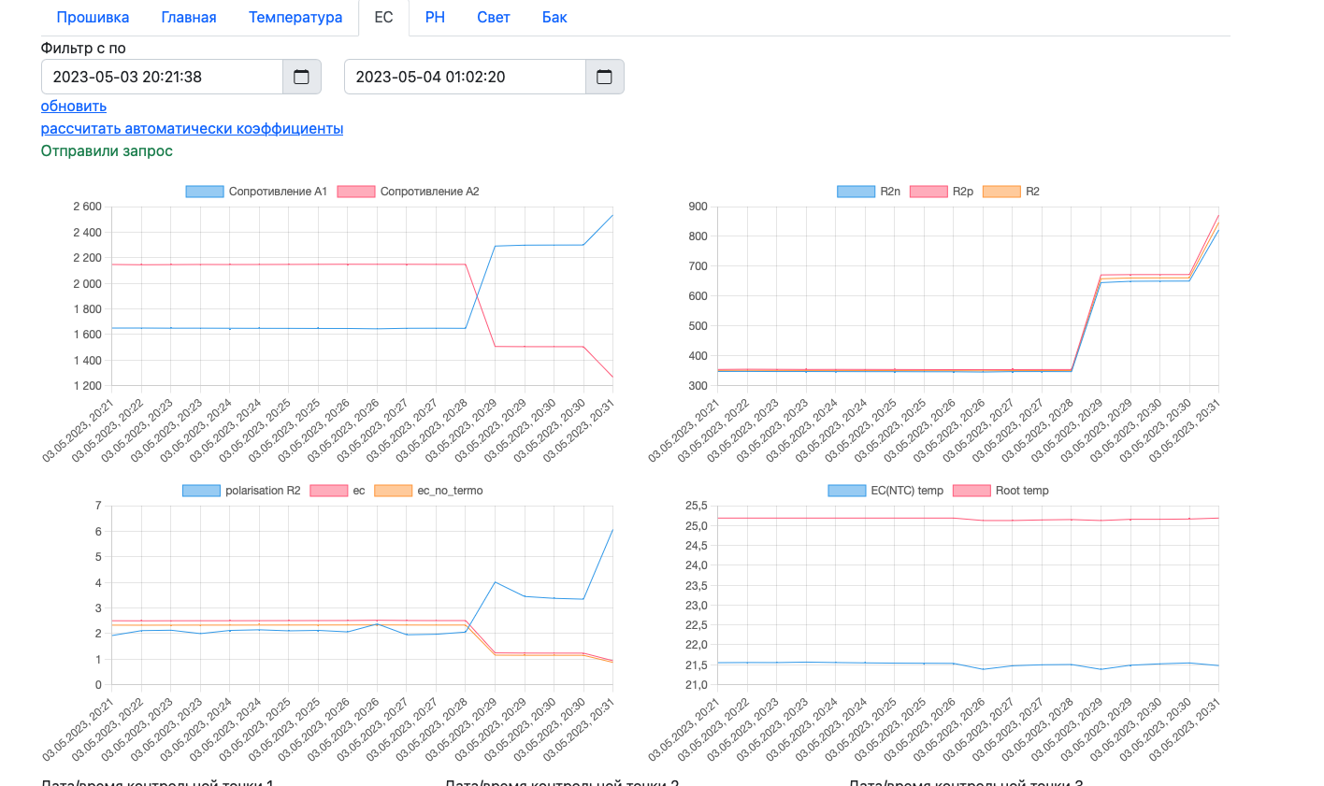
Task: Hide the polarisation R2 series
Action: 241,491
